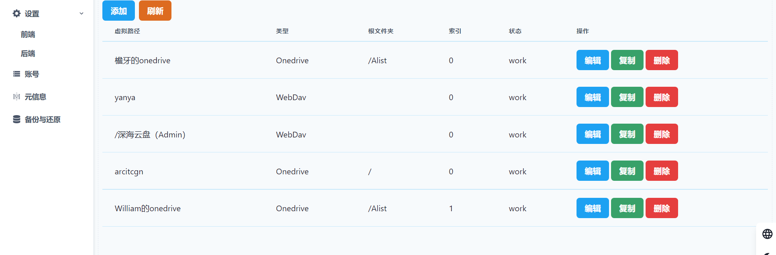Viewport: 776px width, 255px height.
Task: Click the 状态 column header
Action: coord(515,31)
